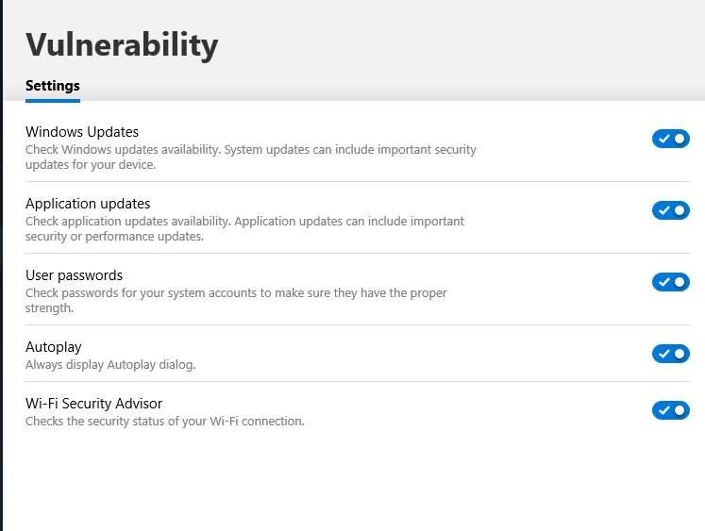Select the Application updates label
The height and width of the screenshot is (531, 705).
(x=88, y=204)
